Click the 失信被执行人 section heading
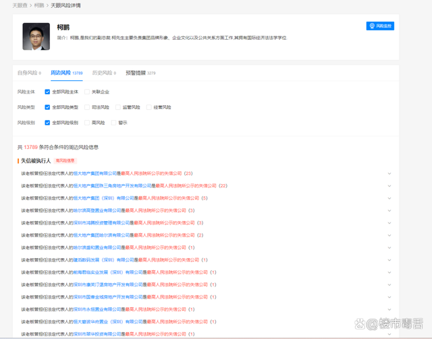This screenshot has height=339, width=432. click(x=36, y=160)
